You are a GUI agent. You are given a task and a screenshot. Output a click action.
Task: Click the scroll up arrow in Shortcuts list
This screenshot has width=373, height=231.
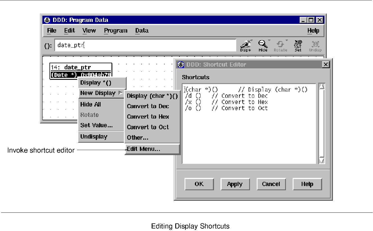pyautogui.click(x=322, y=87)
